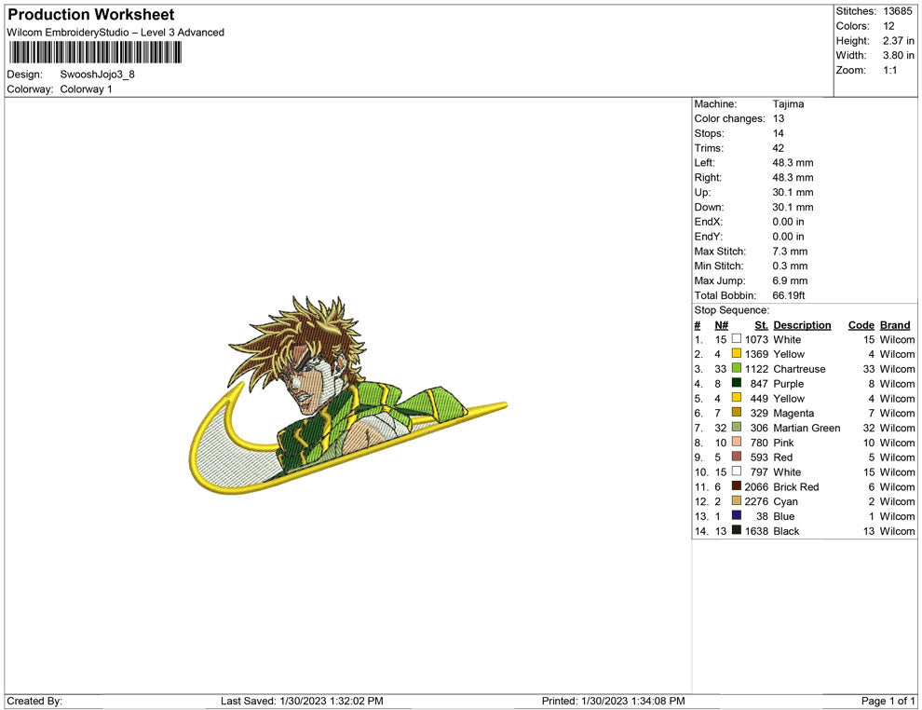This screenshot has width=922, height=710.
Task: Click the Color changes value 13
Action: 779,119
